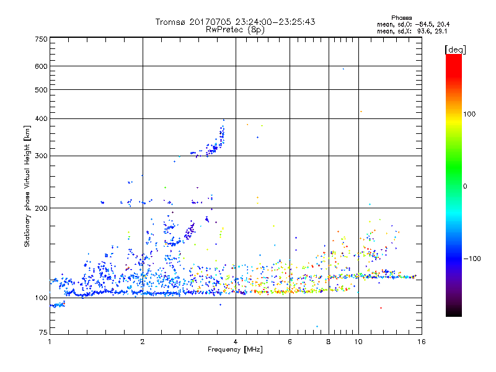Click the colorbar label '0'
This screenshot has height=372, width=496.
(x=465, y=187)
